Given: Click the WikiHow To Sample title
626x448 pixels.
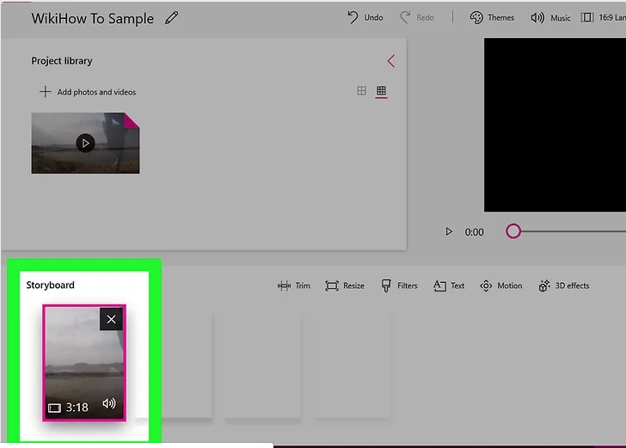Looking at the screenshot, I should [x=93, y=18].
